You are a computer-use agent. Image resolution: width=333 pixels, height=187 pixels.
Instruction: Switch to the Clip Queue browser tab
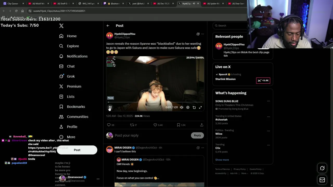13,4
